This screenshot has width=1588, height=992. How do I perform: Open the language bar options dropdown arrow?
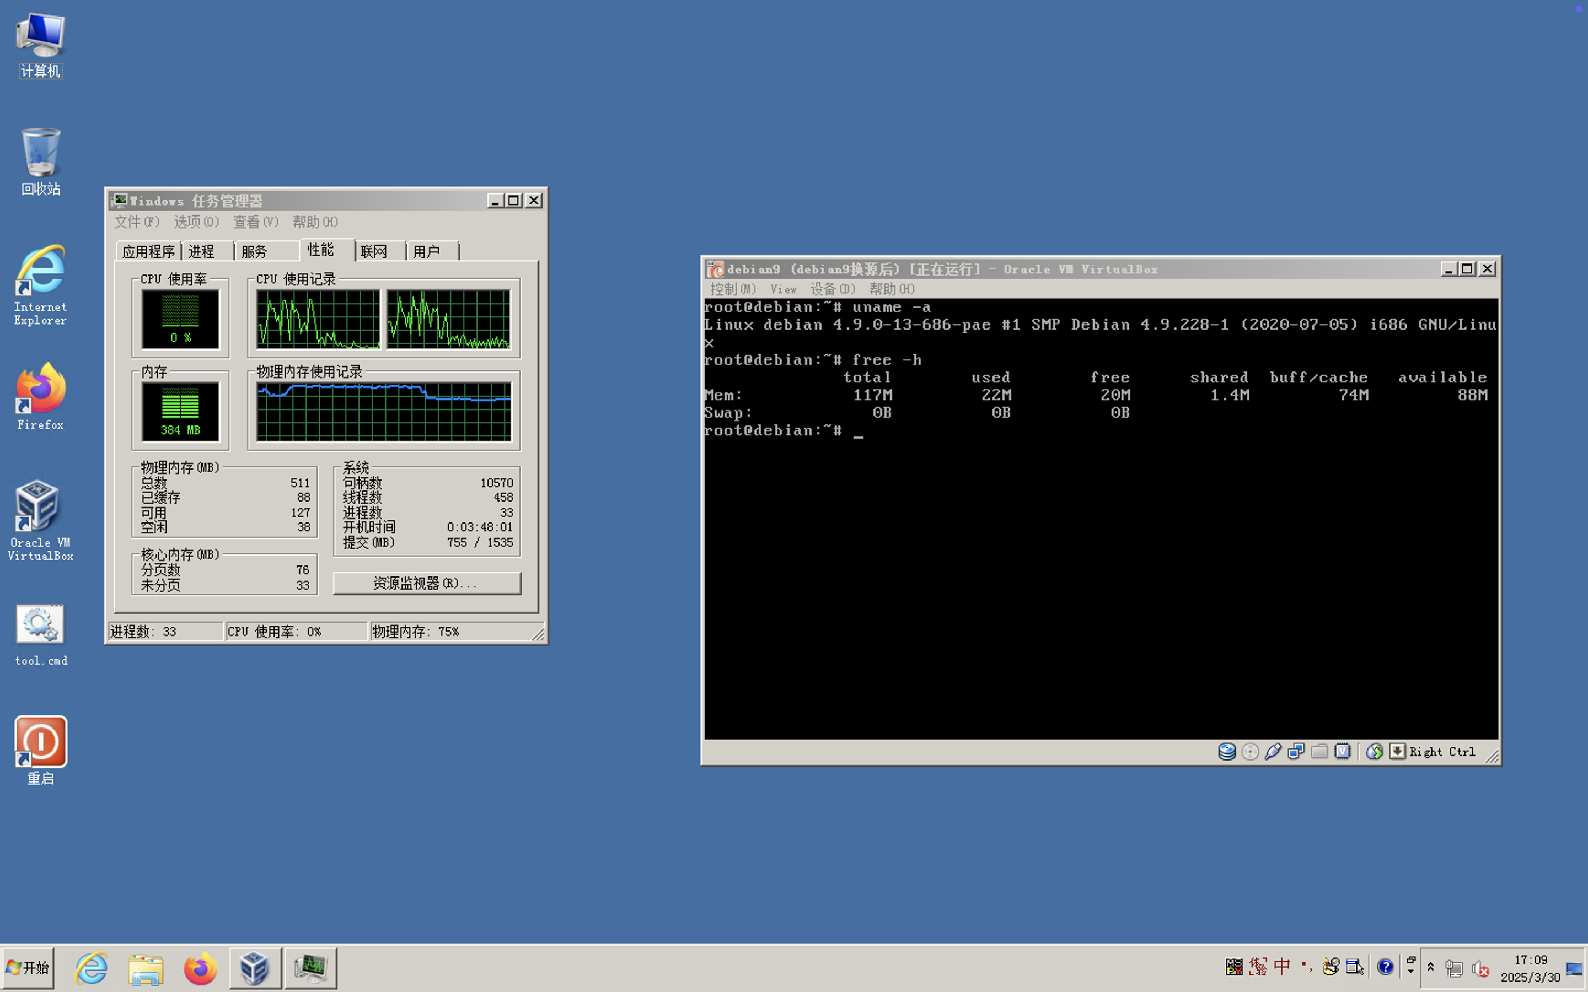1411,972
